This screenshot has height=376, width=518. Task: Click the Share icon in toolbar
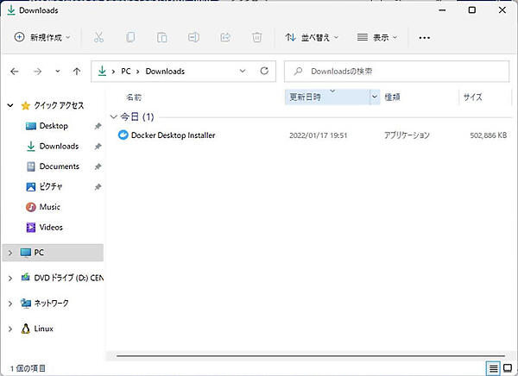coord(225,37)
